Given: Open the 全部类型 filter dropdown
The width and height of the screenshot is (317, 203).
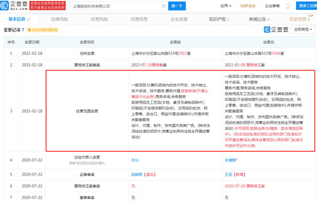Looking at the screenshot, I should pos(303,29).
